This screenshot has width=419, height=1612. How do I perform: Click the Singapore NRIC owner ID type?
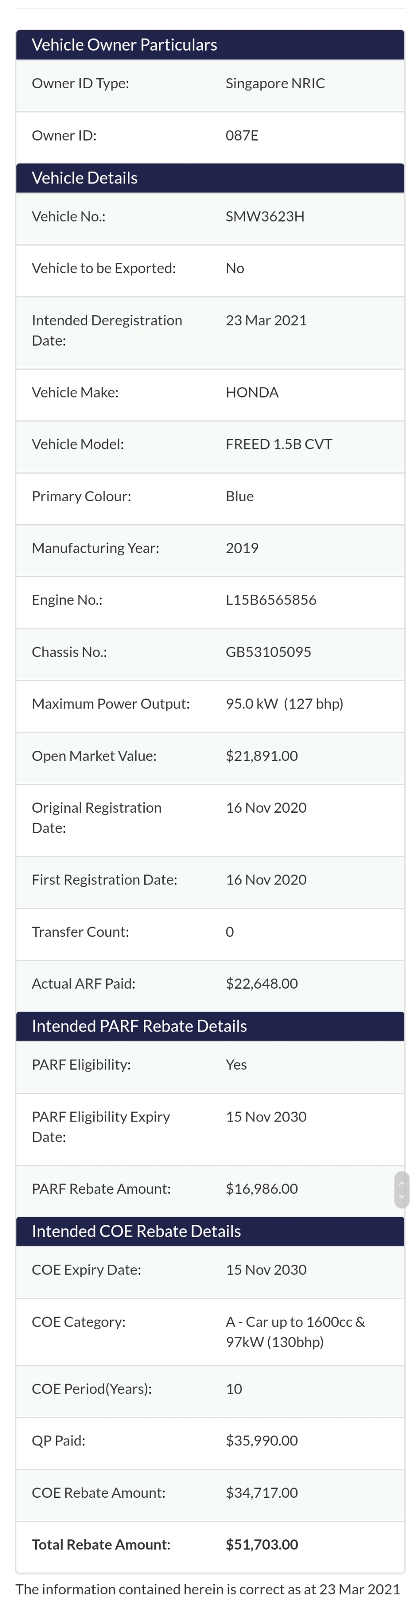coord(275,83)
